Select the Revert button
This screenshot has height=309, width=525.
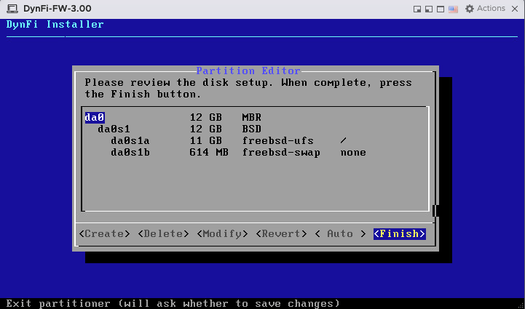coord(281,233)
